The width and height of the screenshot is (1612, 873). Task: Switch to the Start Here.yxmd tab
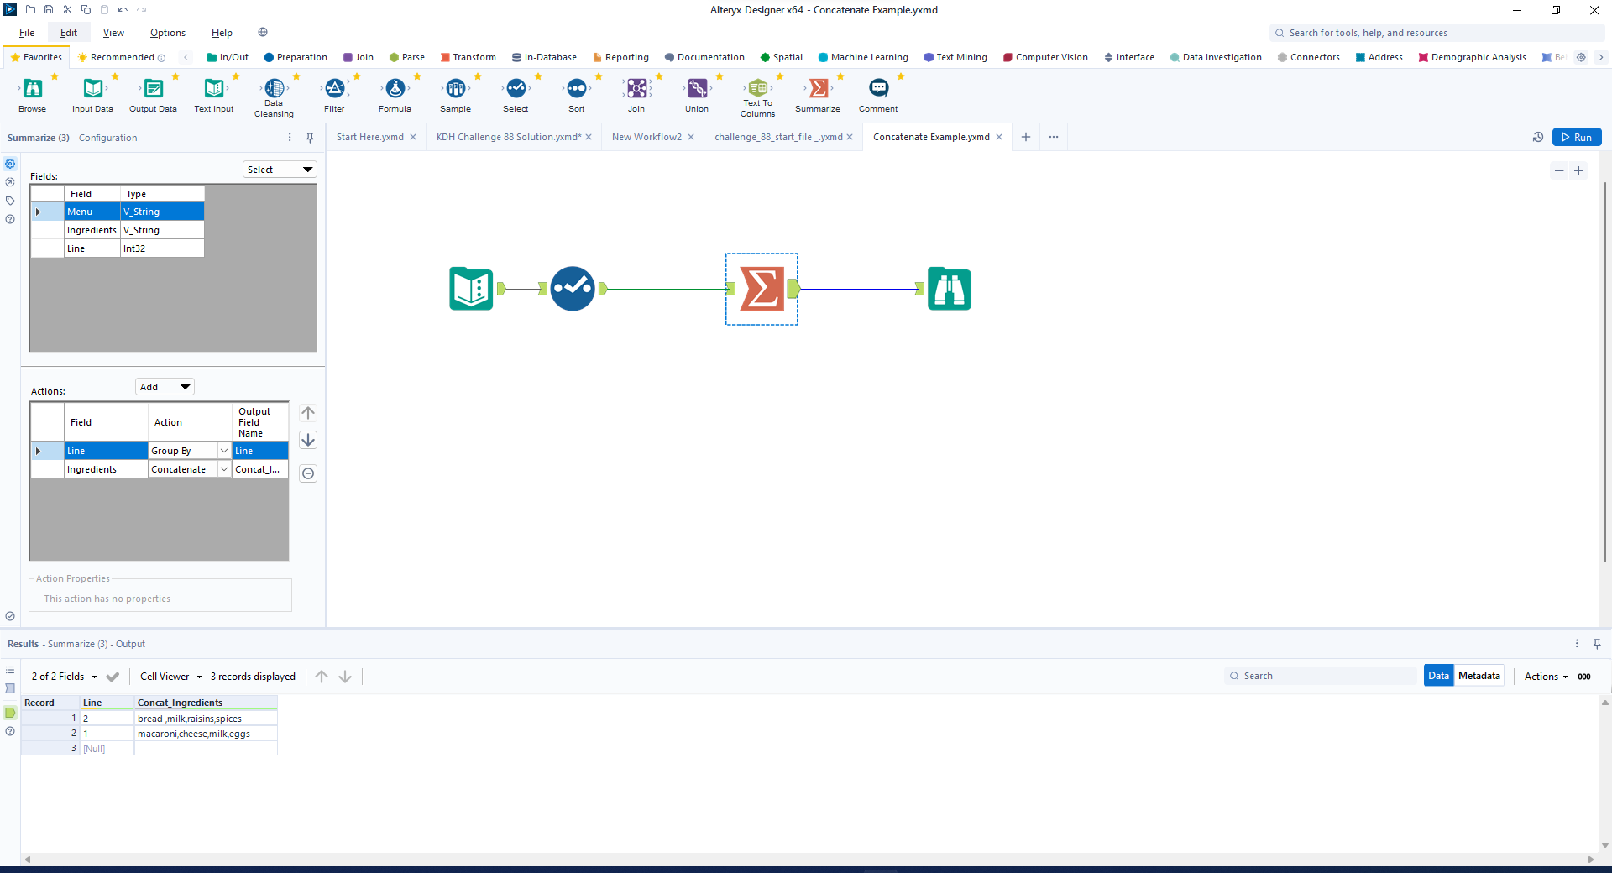[x=370, y=137]
